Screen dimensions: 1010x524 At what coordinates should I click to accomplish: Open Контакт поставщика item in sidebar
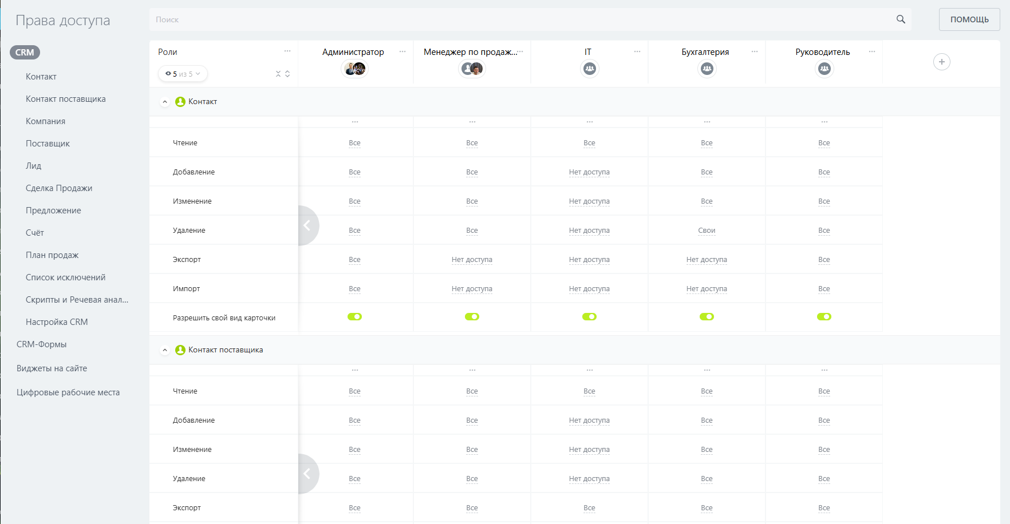point(65,99)
